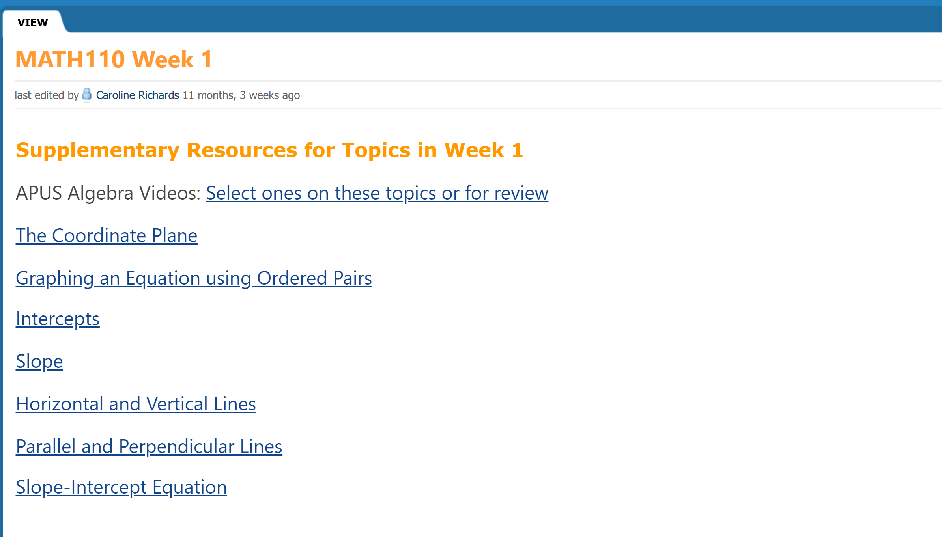
Task: Click blank area below Slope-Intercept Equation link
Action: (473, 518)
